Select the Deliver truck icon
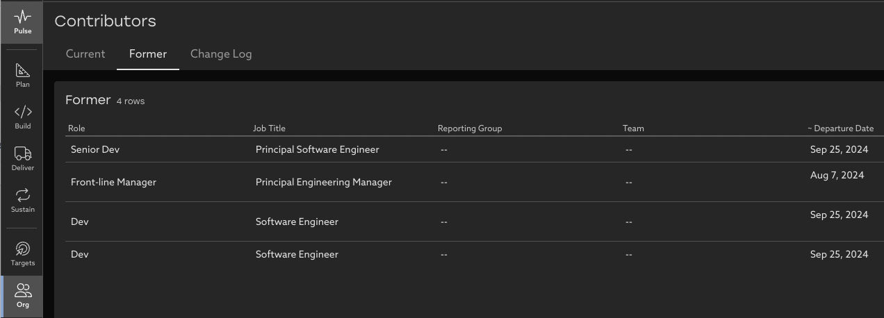This screenshot has height=318, width=884. (x=22, y=158)
